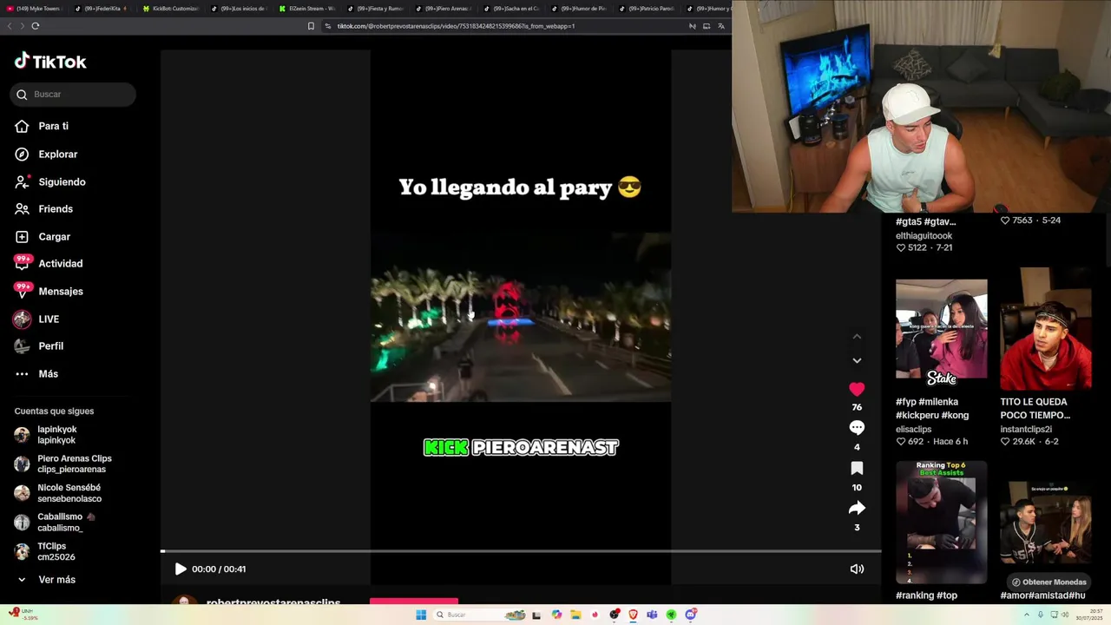This screenshot has width=1111, height=625.
Task: Open Discord from taskbar
Action: (x=691, y=615)
